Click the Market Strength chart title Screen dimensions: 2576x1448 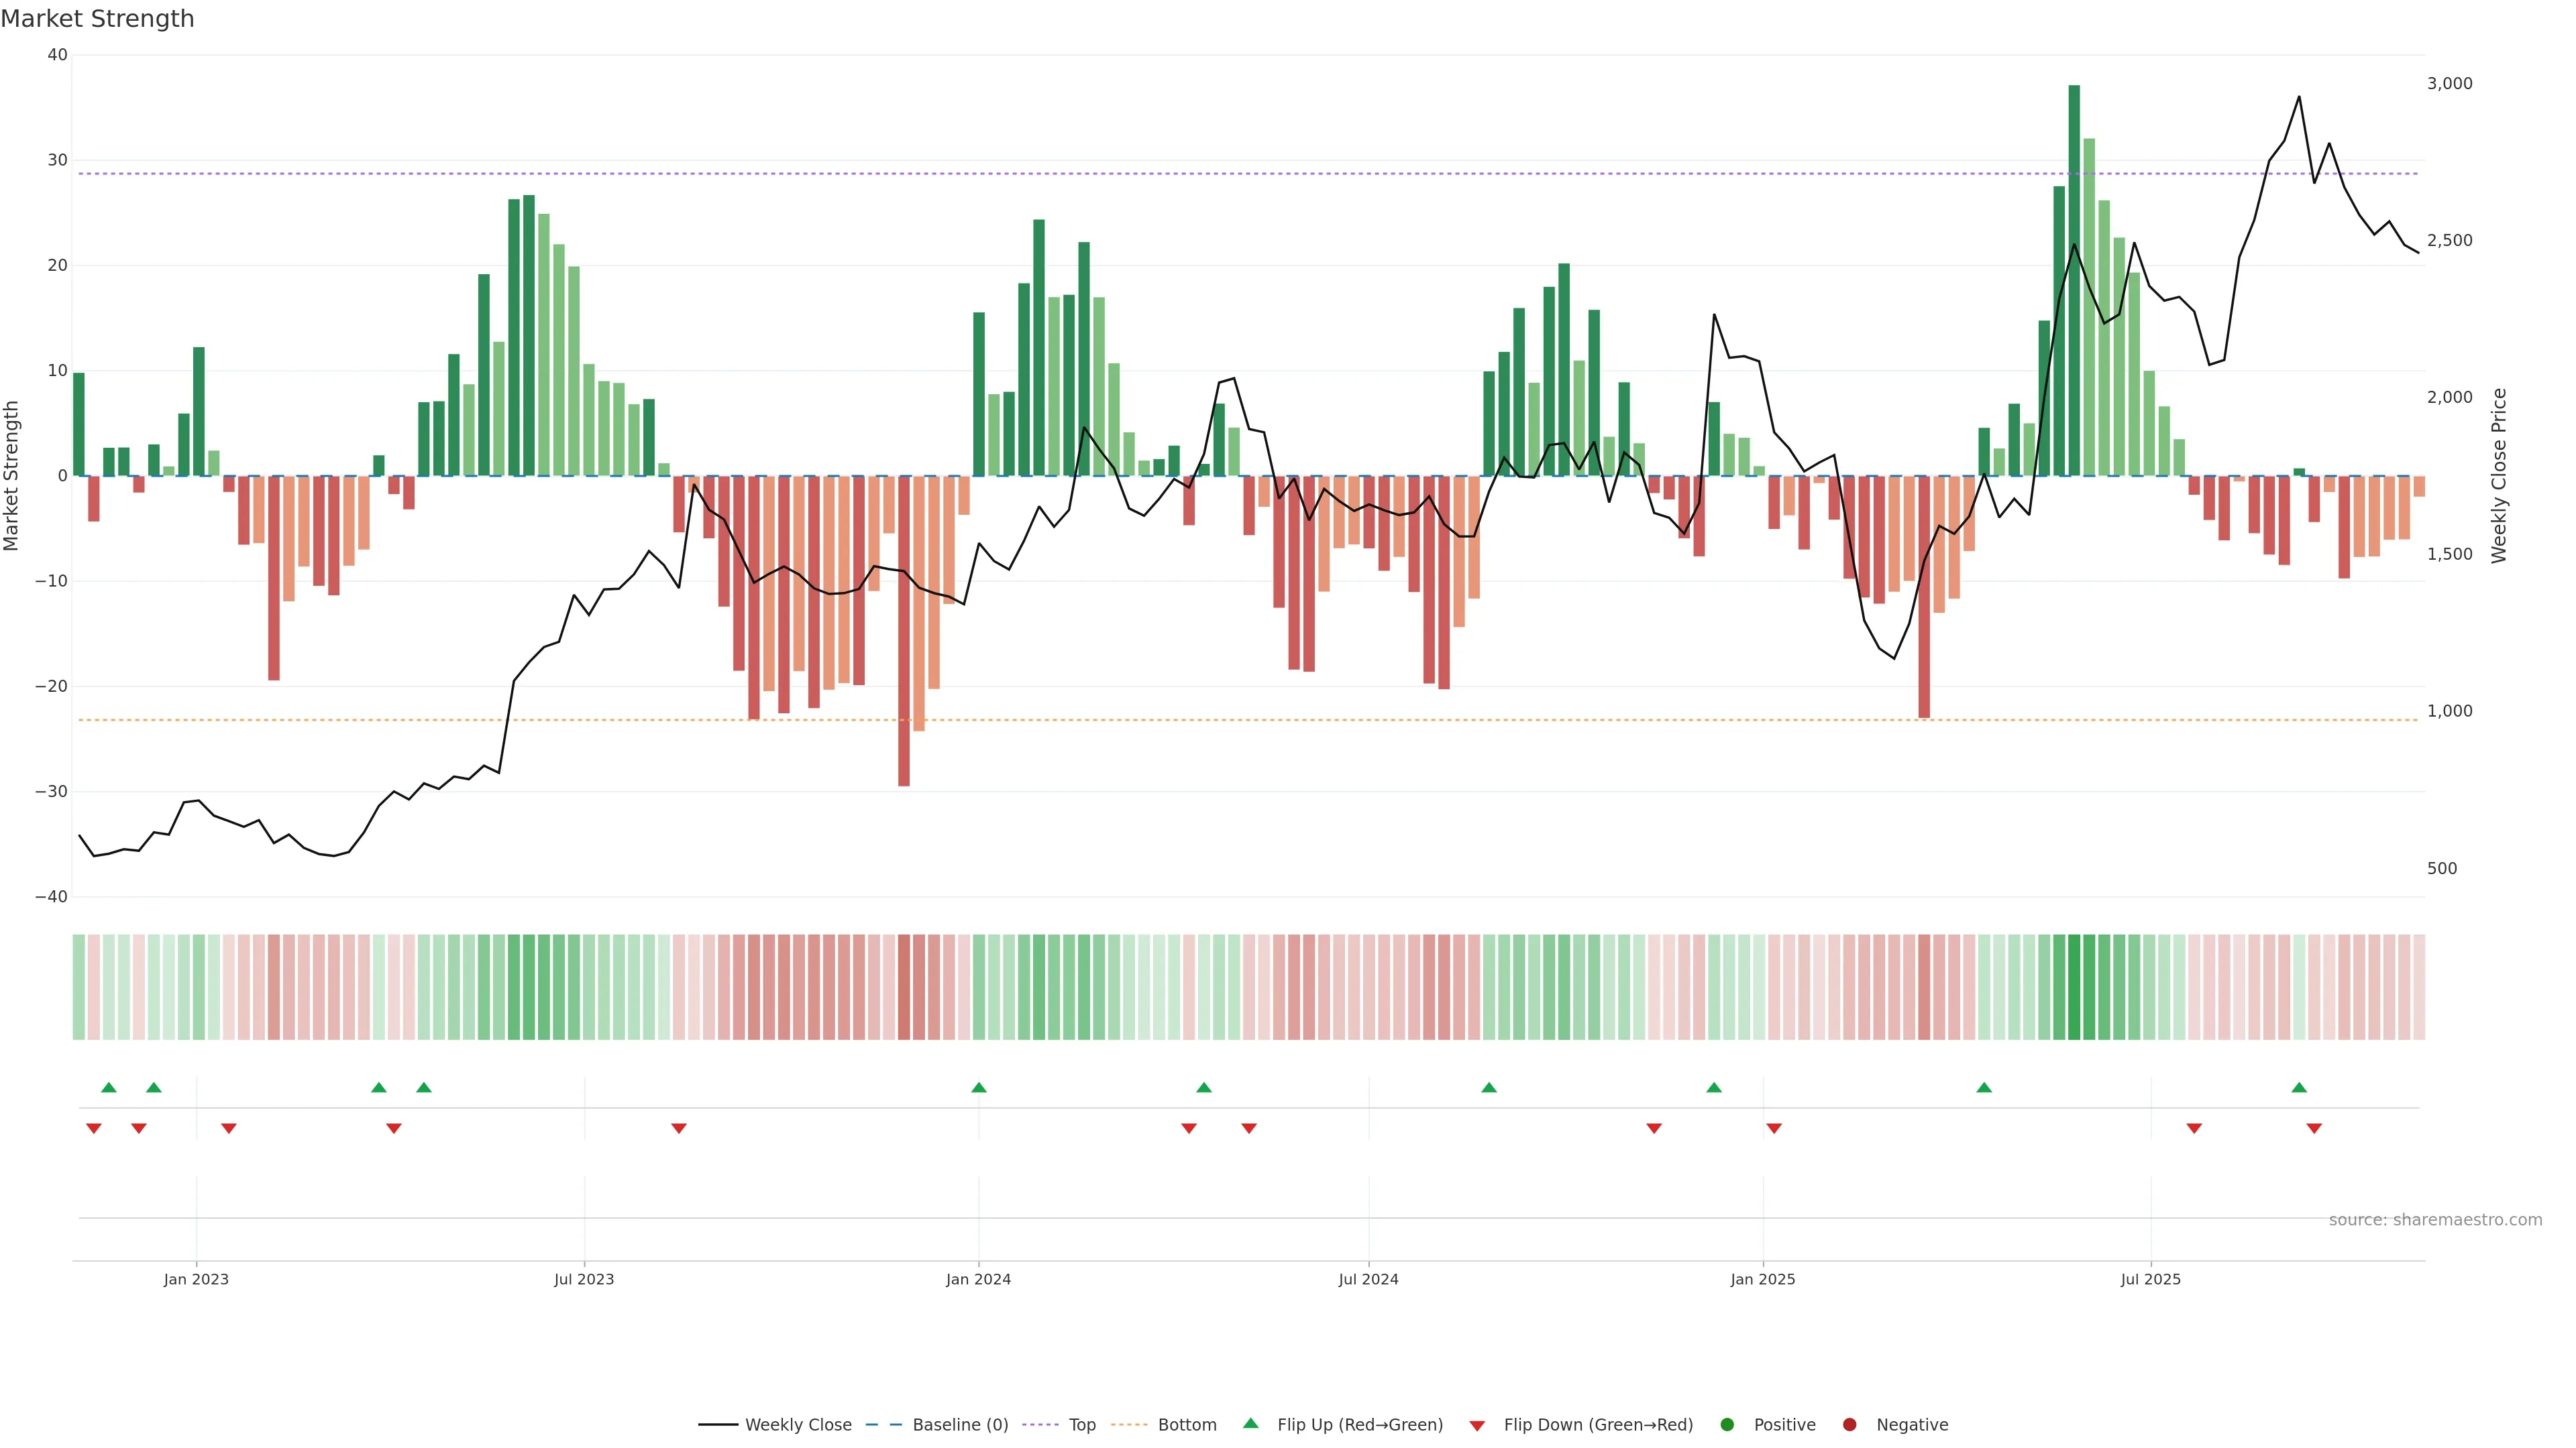pos(97,18)
